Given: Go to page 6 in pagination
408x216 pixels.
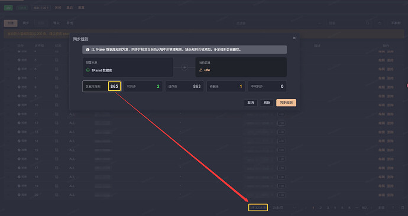Looking at the screenshot, I should (349, 208).
